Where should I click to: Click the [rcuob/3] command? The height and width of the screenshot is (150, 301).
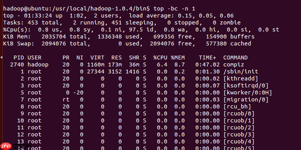[x=239, y=134]
